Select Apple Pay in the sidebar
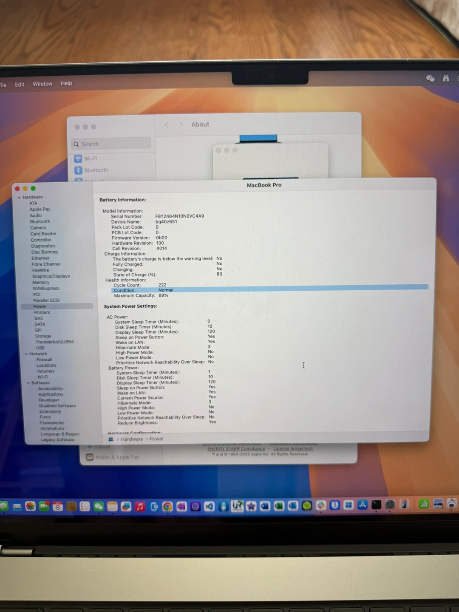Viewport: 459px width, 612px height. [x=40, y=209]
